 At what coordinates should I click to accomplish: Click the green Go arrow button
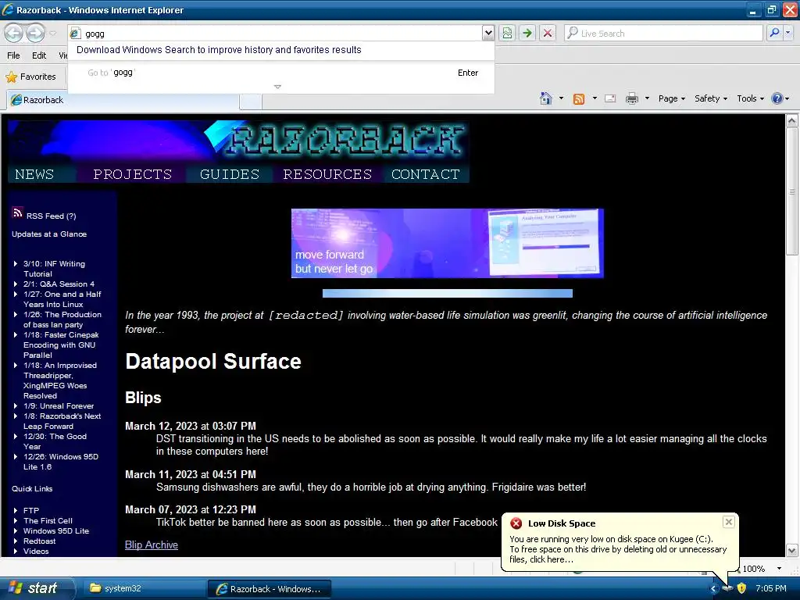click(x=527, y=34)
